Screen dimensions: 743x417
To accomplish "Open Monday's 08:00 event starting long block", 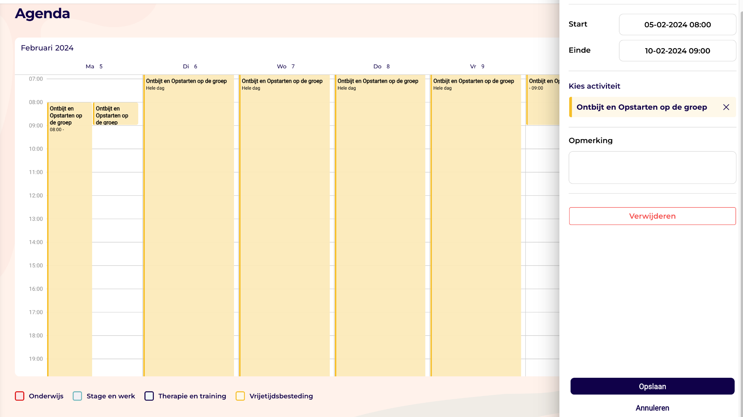I will [x=70, y=239].
